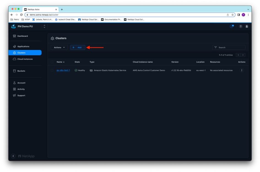Click the Version column header

pyautogui.click(x=175, y=62)
